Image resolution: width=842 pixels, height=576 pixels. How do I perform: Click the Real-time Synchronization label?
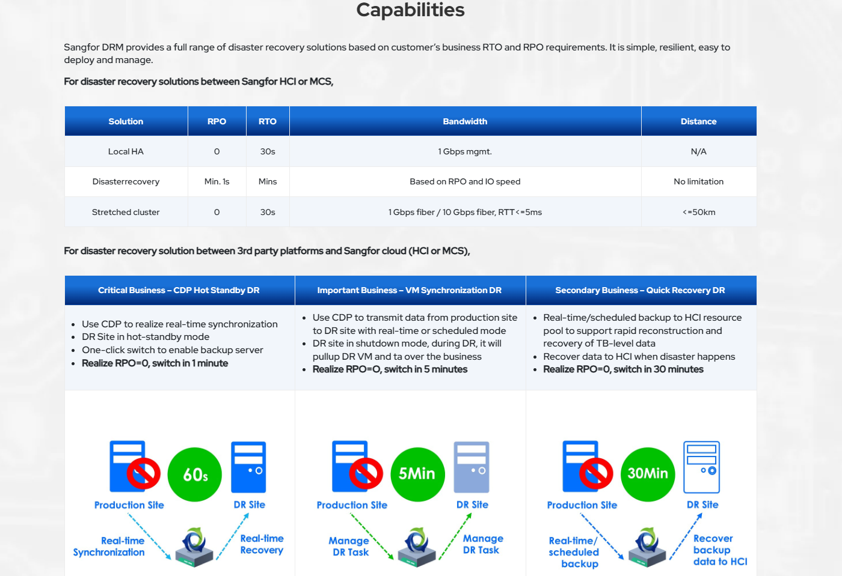coord(109,547)
